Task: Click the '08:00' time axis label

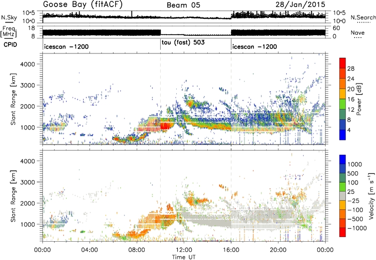Action: coord(137,250)
